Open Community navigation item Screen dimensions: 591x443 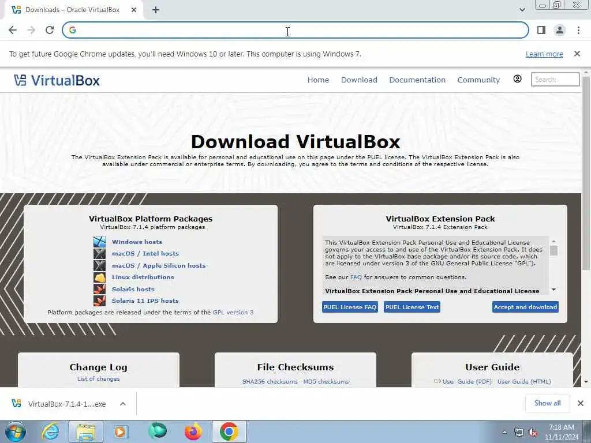(478, 80)
